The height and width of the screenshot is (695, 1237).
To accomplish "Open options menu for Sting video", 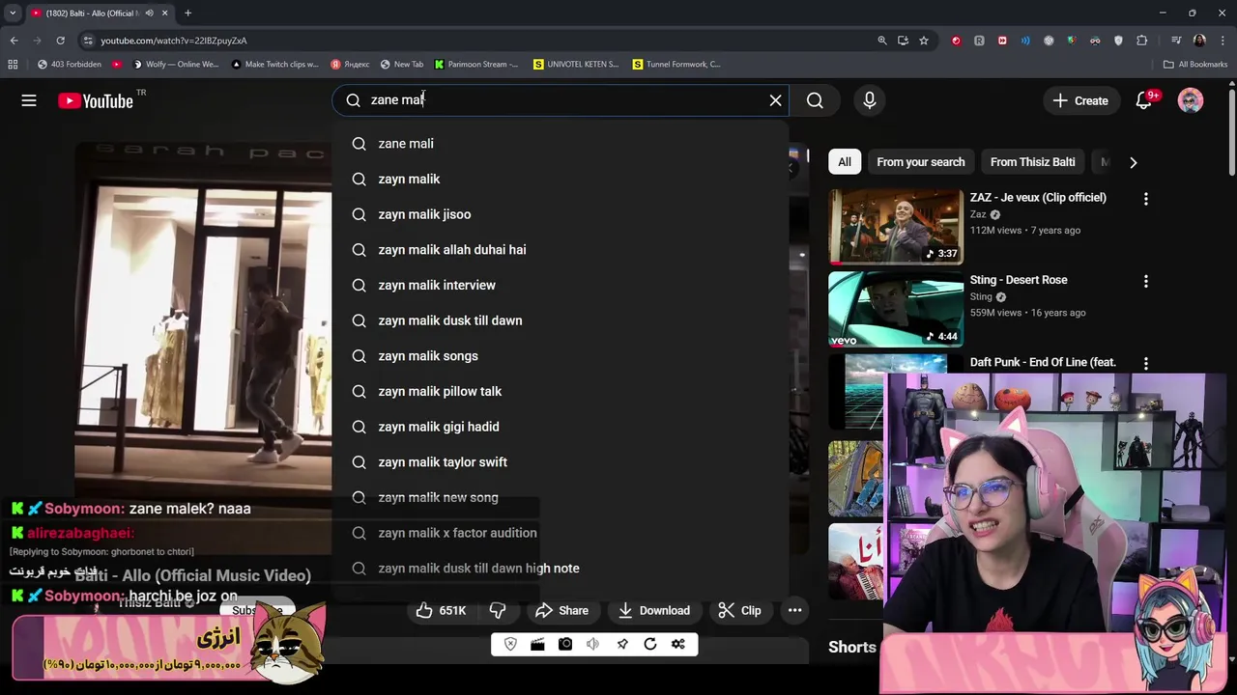I will (x=1146, y=281).
